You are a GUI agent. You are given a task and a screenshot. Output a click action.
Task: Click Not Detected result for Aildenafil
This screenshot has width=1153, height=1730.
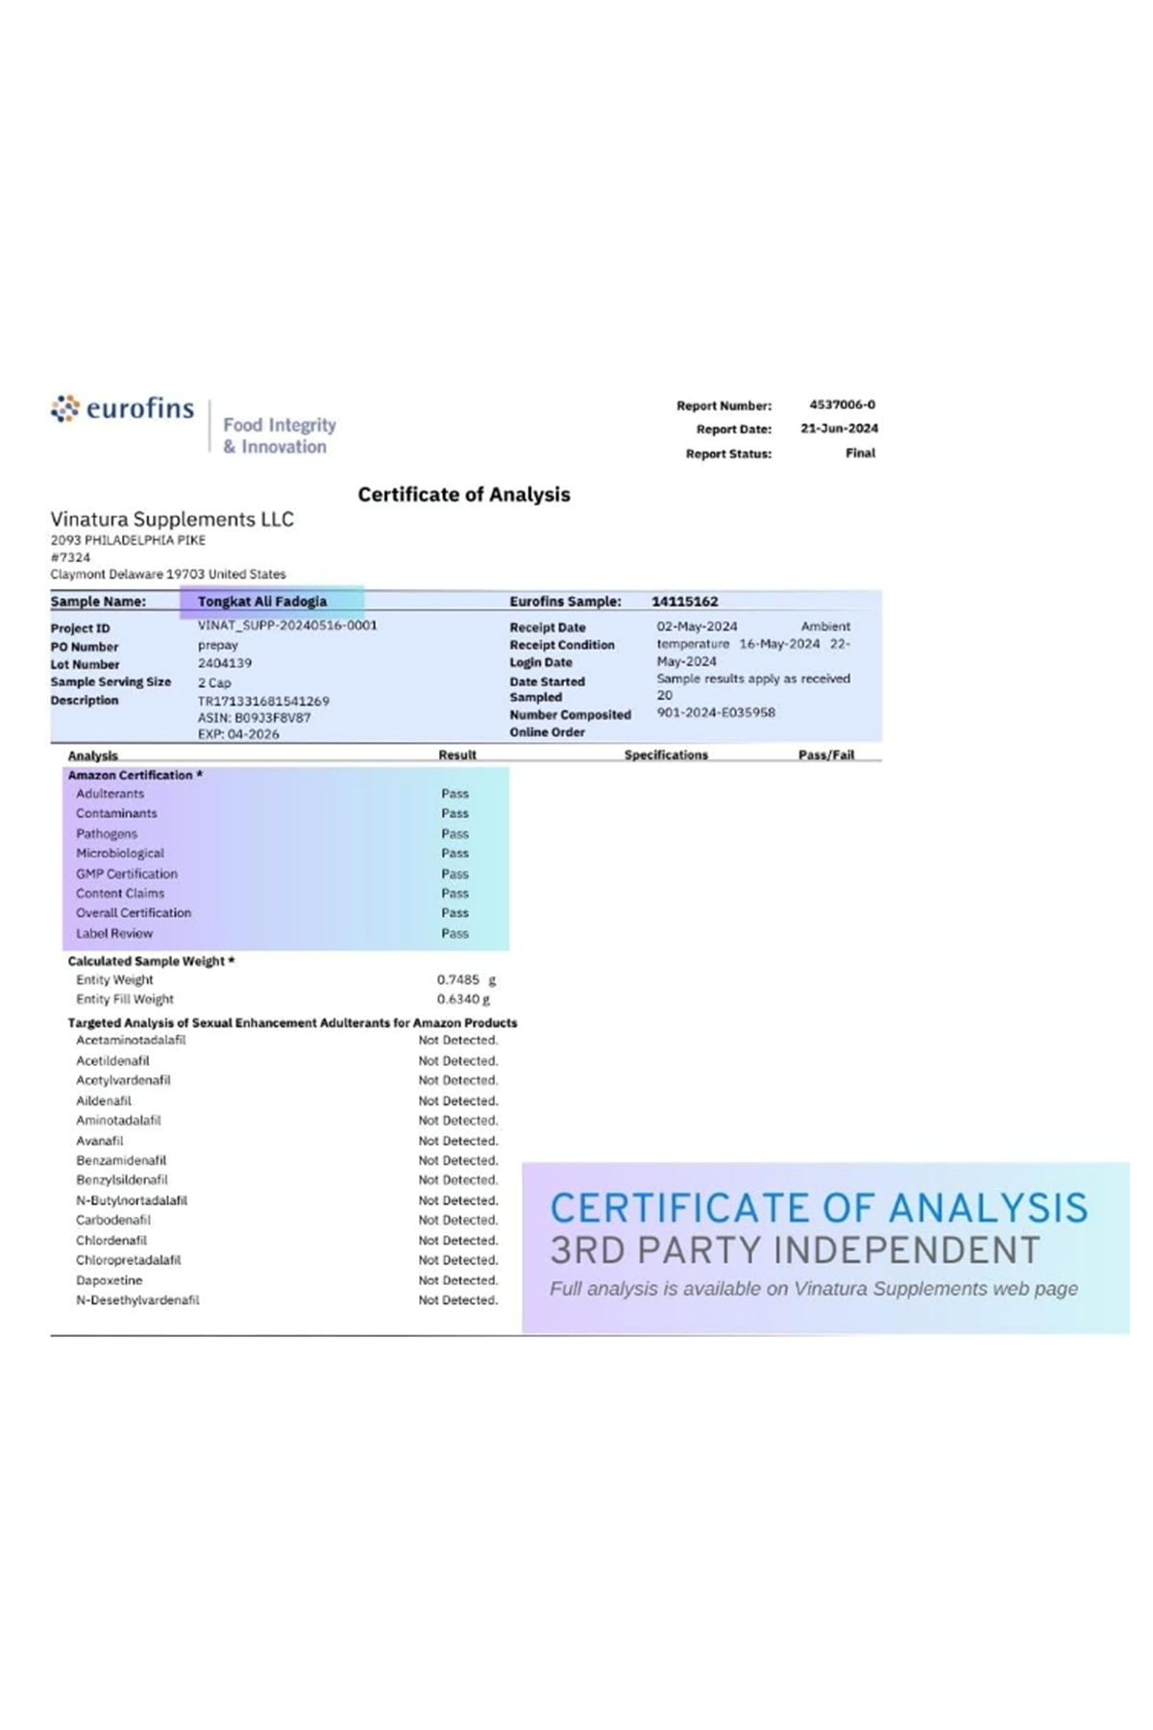(458, 1100)
